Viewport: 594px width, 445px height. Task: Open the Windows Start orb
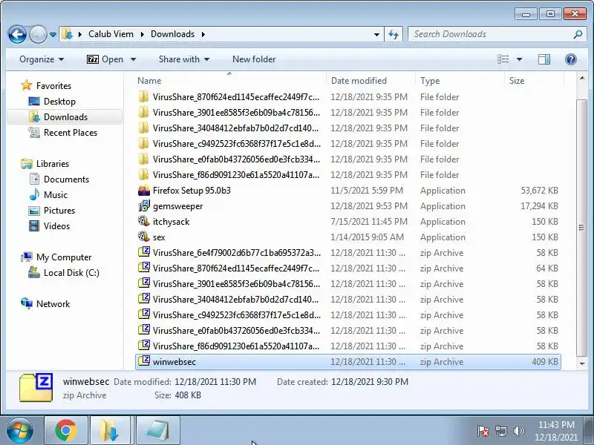click(x=19, y=431)
